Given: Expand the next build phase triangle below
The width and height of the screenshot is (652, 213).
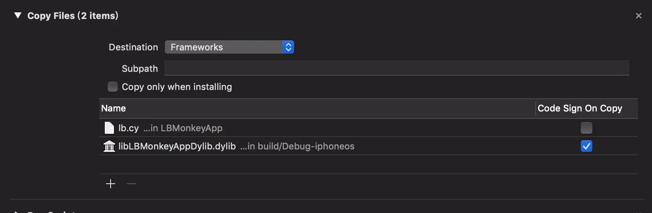Looking at the screenshot, I should [x=17, y=211].
